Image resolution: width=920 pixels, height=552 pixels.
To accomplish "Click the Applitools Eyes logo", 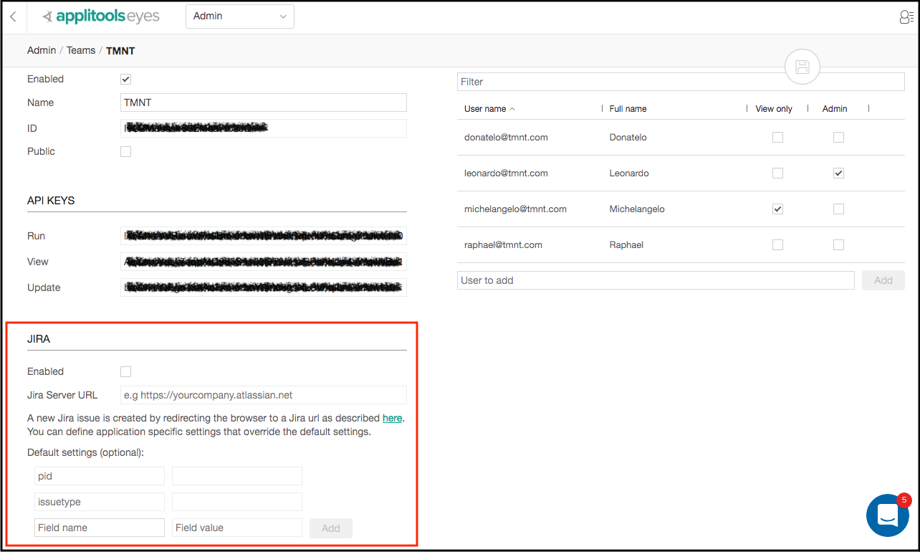I will coord(100,16).
